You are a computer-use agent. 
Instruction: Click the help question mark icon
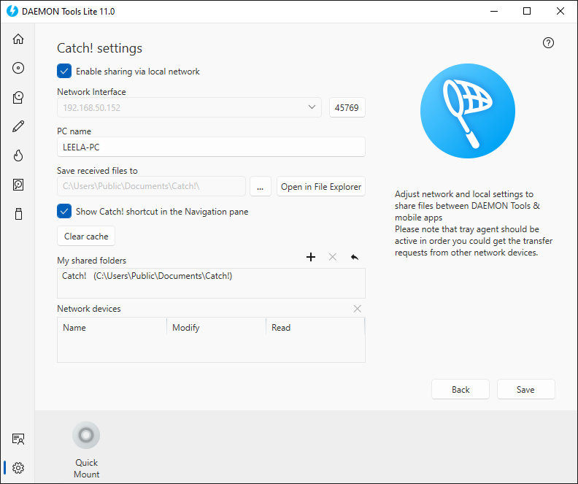tap(548, 43)
